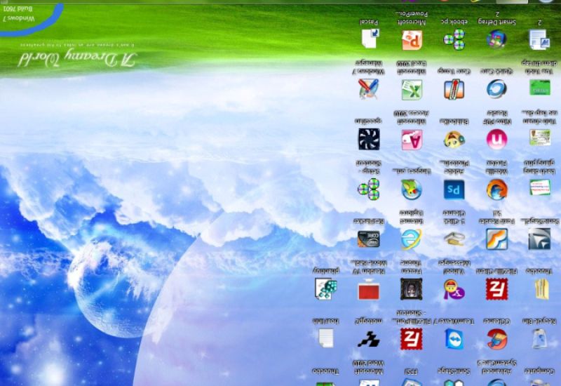The width and height of the screenshot is (561, 386).
Task: Open Nitro PDF Reader icon
Action: (x=496, y=139)
